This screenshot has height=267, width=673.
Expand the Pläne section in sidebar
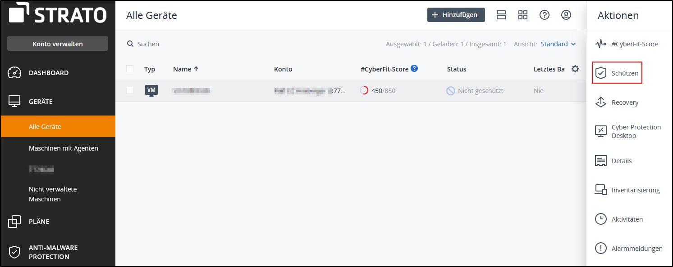point(39,222)
